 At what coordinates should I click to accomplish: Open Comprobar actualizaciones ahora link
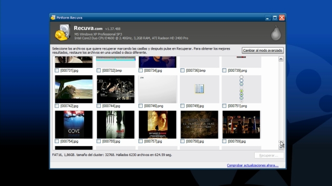pos(253,165)
